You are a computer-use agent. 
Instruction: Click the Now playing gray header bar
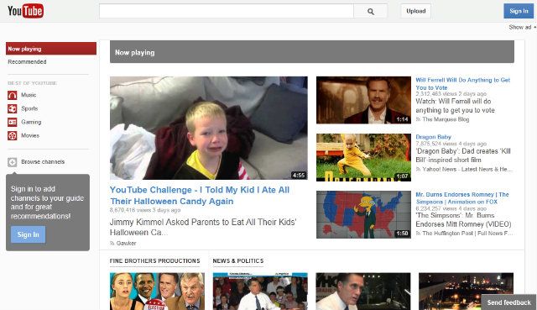pyautogui.click(x=312, y=52)
